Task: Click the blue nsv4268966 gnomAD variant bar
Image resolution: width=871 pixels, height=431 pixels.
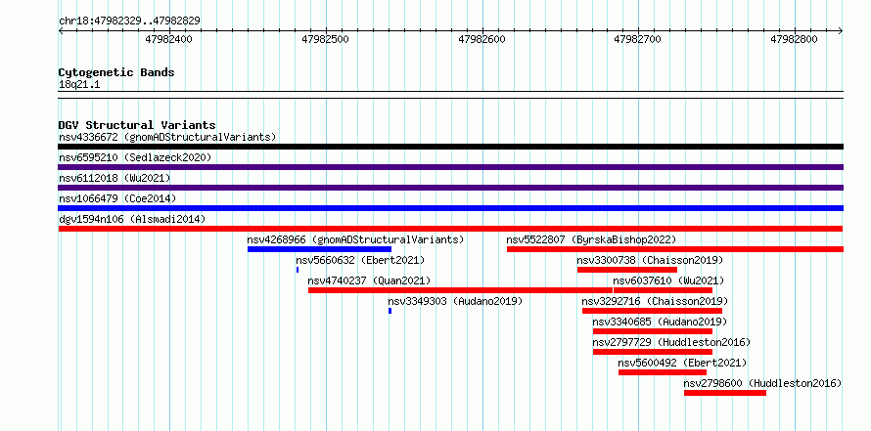Action: tap(319, 249)
